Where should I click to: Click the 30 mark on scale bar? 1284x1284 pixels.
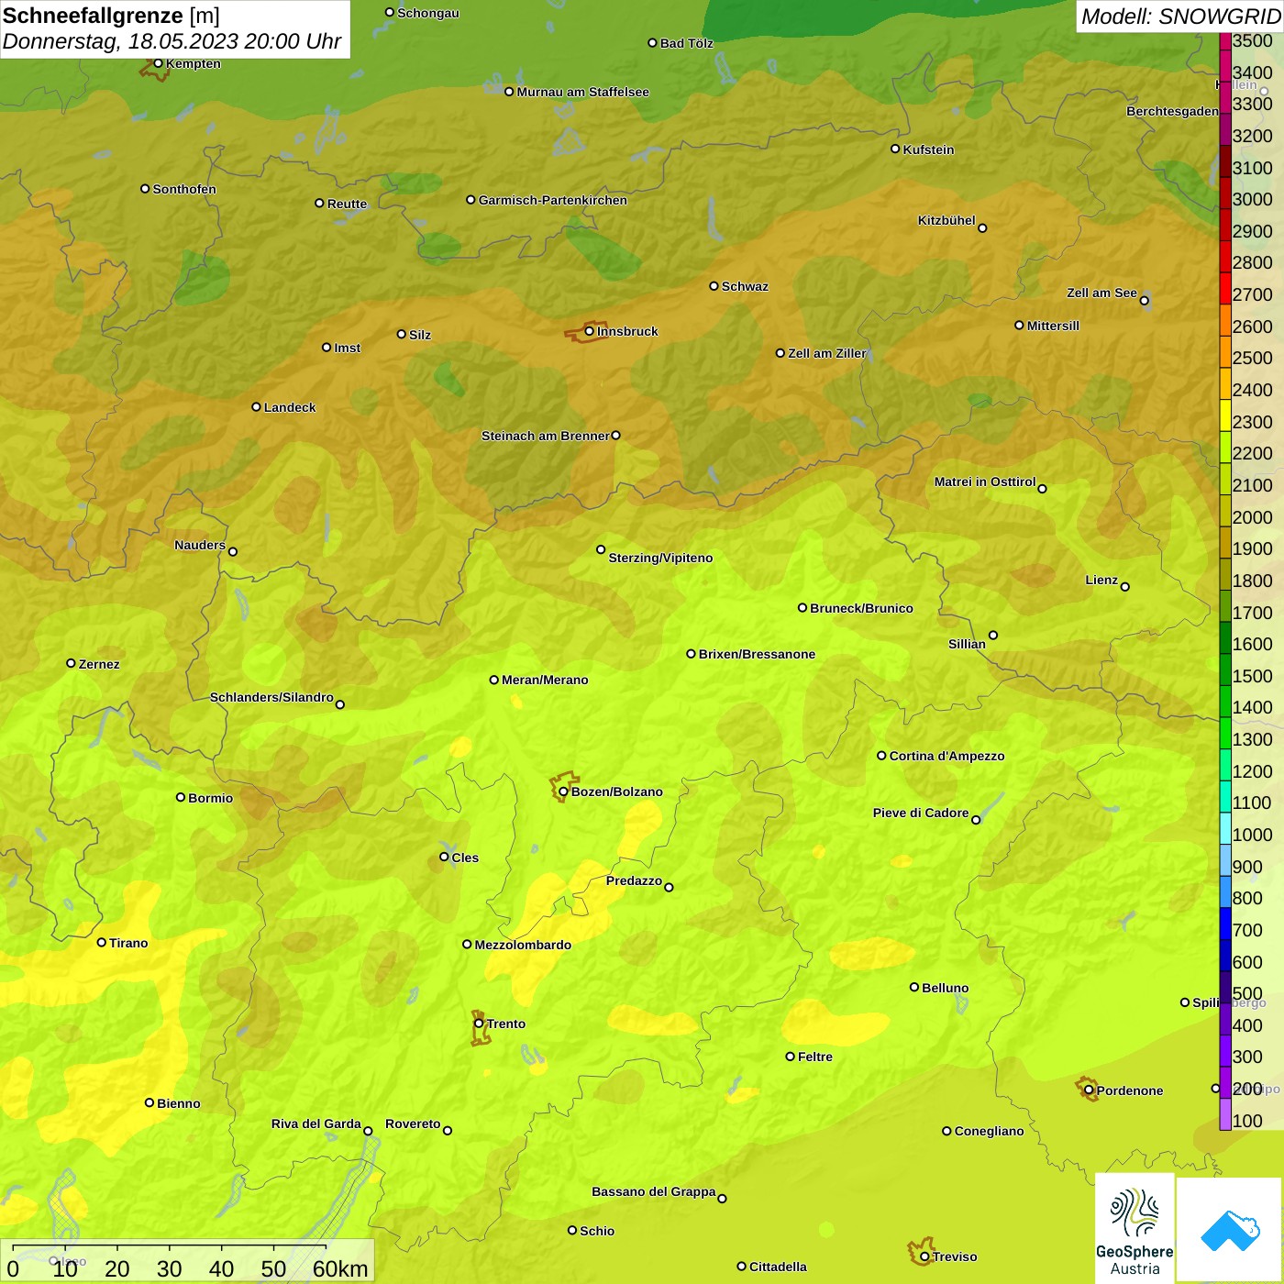tap(169, 1268)
